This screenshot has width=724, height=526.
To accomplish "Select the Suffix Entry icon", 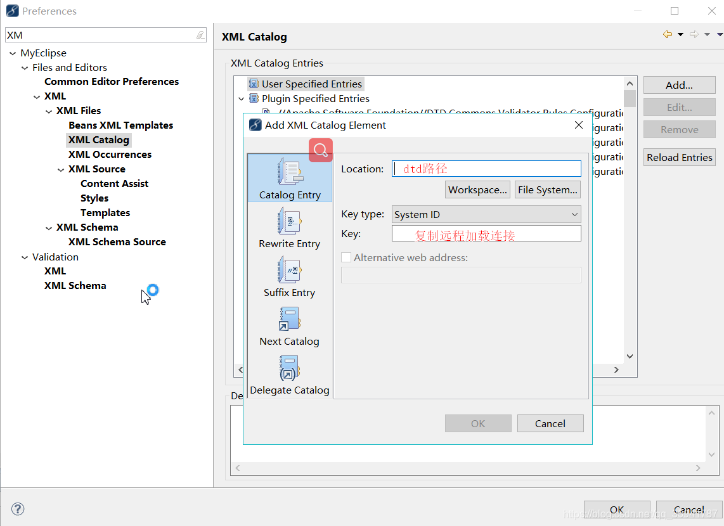I will pos(290,269).
